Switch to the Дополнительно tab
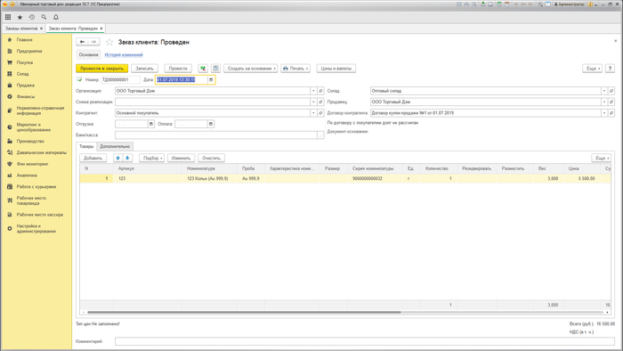 click(115, 146)
